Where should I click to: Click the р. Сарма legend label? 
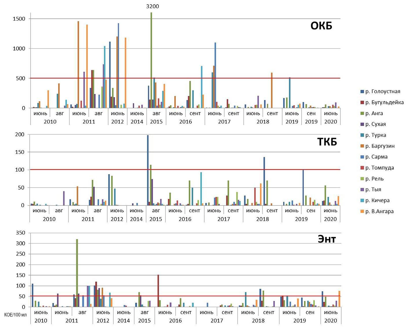click(376, 157)
